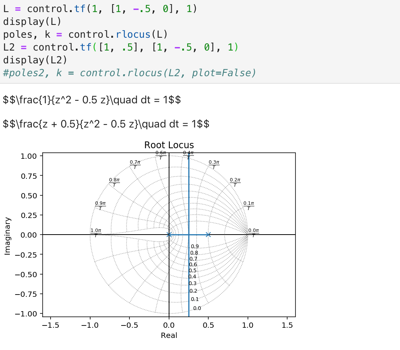Click the x-axis tick label '1.5'
Screen dimensions: 400x350
tap(287, 325)
